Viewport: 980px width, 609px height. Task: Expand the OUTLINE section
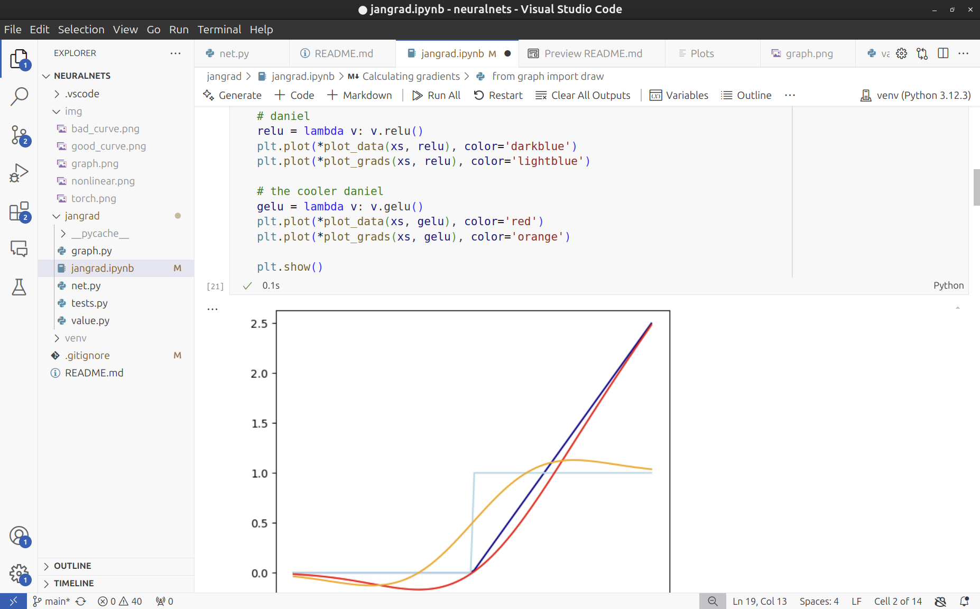pos(72,566)
